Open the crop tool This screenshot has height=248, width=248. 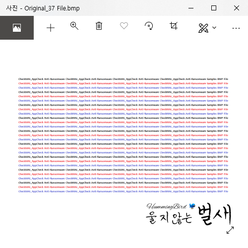coord(174,26)
